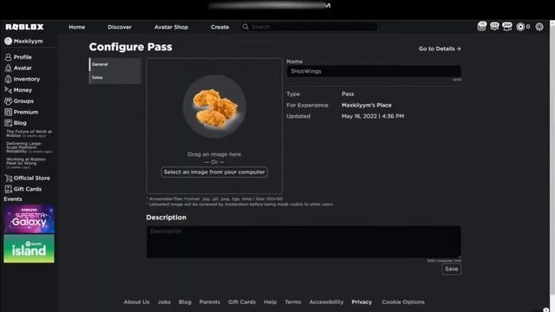The image size is (555, 312).
Task: Click the search magnifier icon
Action: [x=245, y=27]
